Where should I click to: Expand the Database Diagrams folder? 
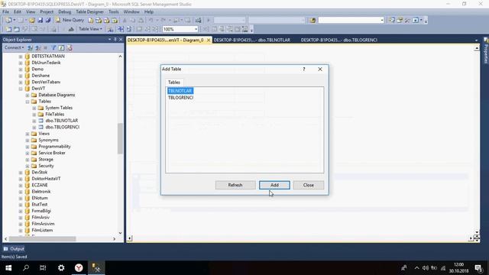28,95
